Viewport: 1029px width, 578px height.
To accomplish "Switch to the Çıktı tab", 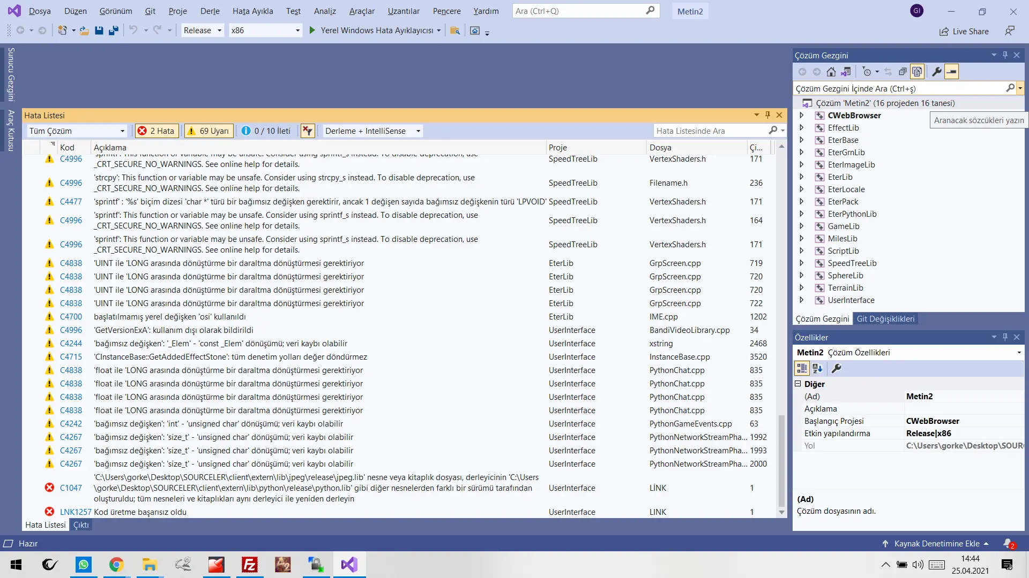I will point(81,525).
